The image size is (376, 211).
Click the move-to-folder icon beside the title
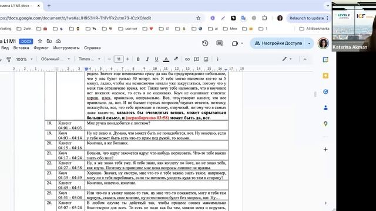pos(49,41)
